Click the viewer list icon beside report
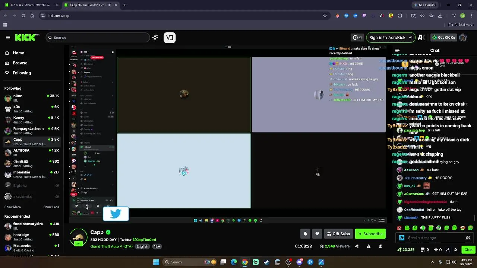Screen dimensions: 477x268 tap(380, 246)
